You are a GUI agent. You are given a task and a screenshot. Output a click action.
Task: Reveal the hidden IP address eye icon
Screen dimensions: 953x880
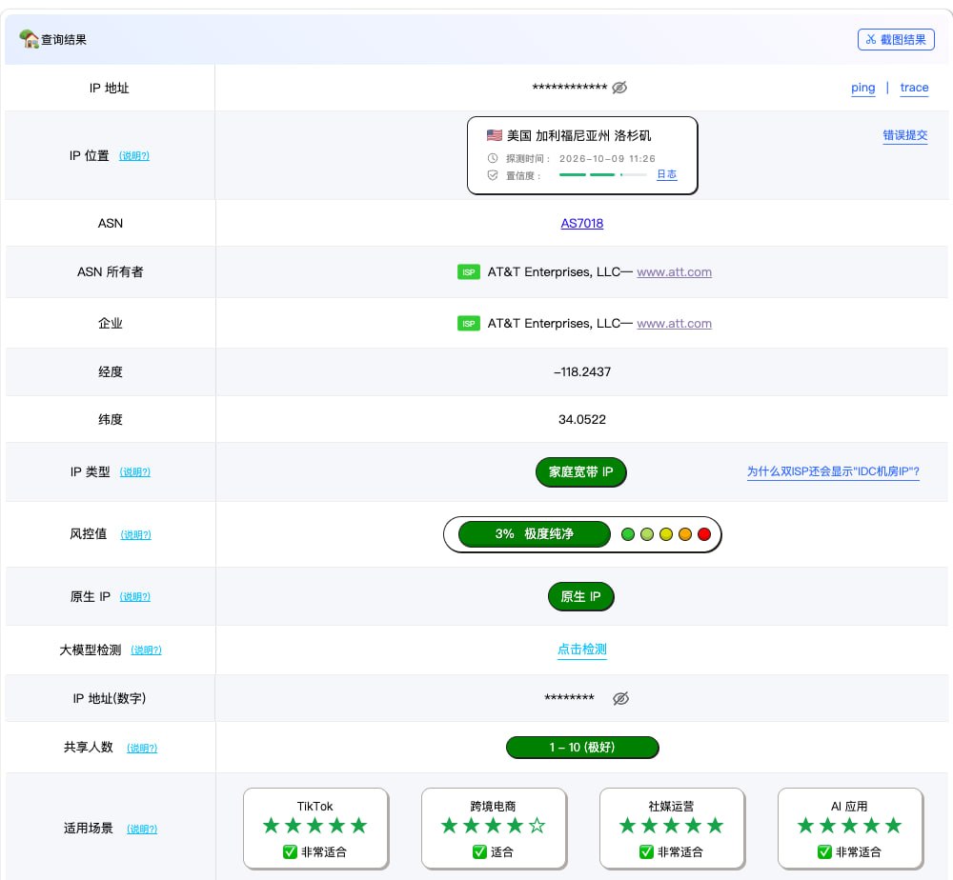619,88
